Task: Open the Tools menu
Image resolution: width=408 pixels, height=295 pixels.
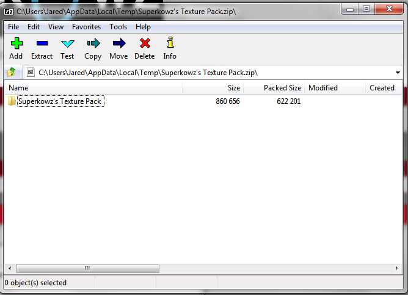Action: [118, 27]
